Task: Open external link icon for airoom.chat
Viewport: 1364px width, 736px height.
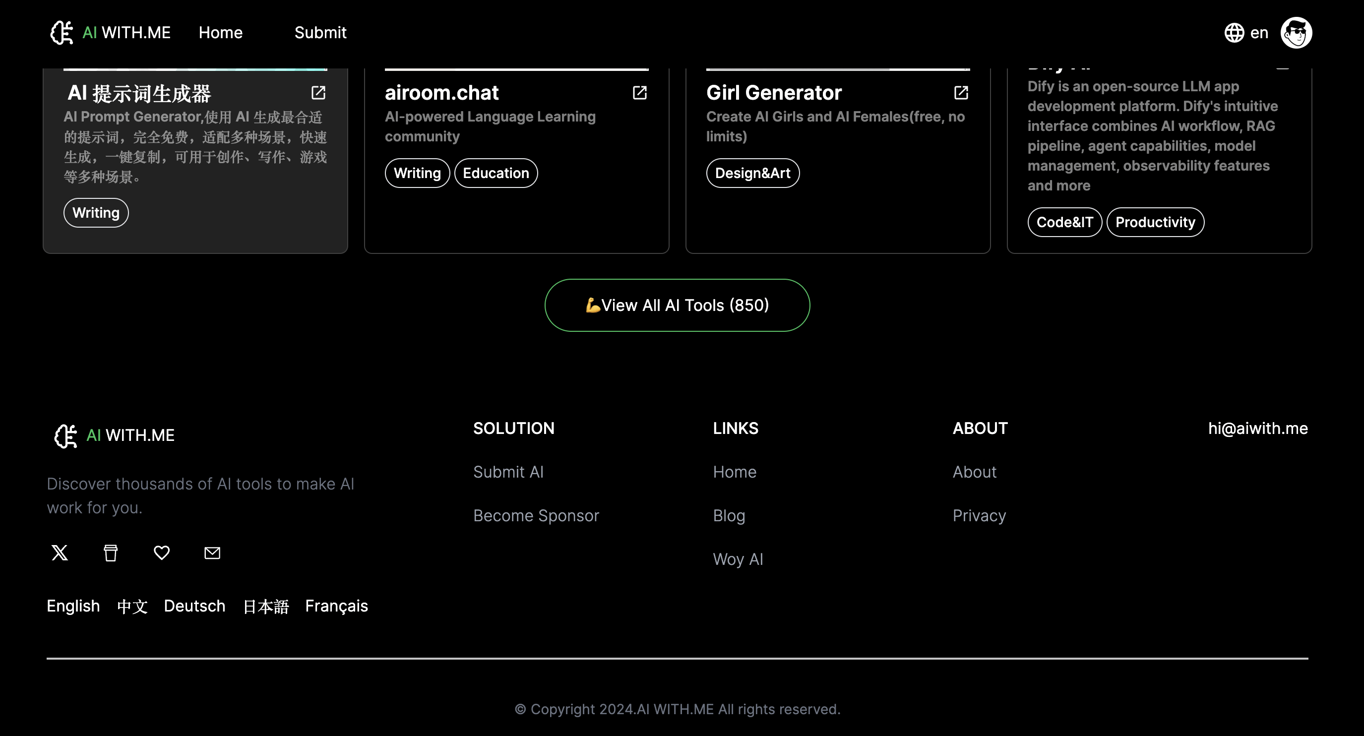Action: pos(640,93)
